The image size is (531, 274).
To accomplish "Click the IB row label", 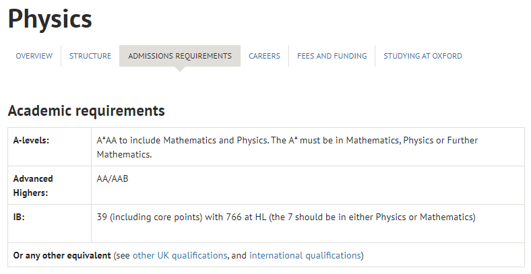I will pyautogui.click(x=19, y=217).
